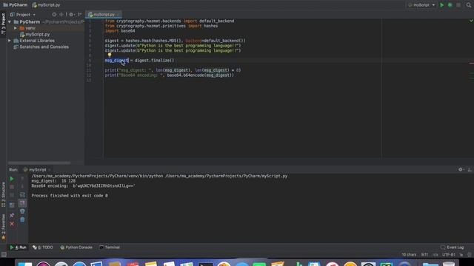The image size is (474, 266).
Task: Click the line:column position in status bar
Action: [424, 255]
